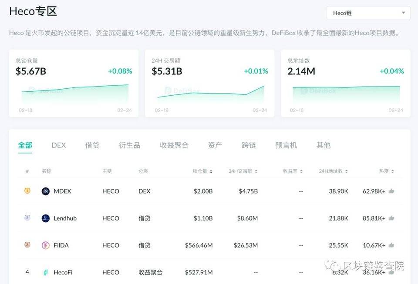Click the 名称 column header
This screenshot has height=284, width=418.
(x=47, y=171)
